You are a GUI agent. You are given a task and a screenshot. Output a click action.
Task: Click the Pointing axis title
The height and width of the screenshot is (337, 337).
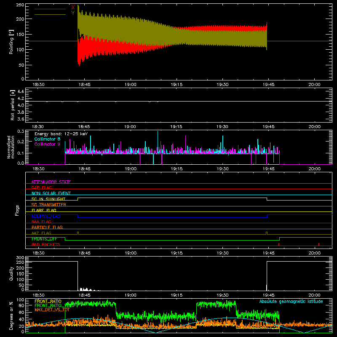click(11, 42)
